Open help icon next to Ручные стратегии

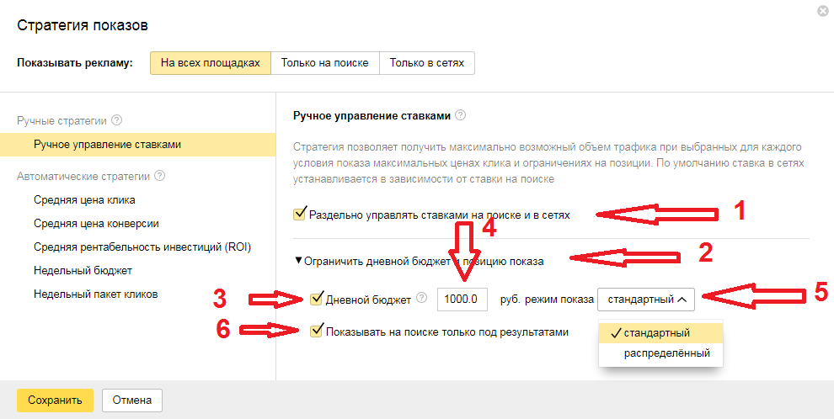[x=117, y=120]
